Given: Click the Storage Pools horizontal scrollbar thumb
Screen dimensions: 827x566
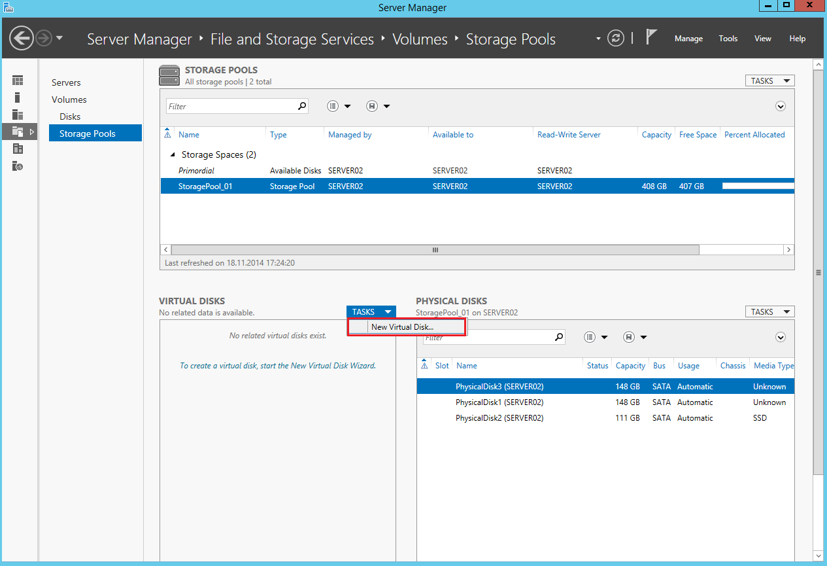Looking at the screenshot, I should pos(435,250).
